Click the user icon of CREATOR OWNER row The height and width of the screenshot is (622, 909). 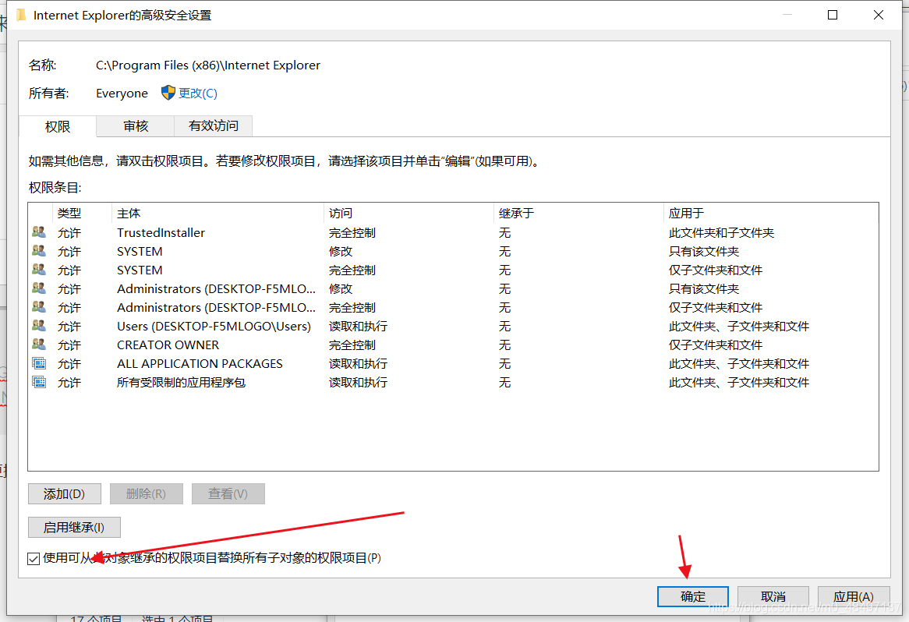pos(39,345)
